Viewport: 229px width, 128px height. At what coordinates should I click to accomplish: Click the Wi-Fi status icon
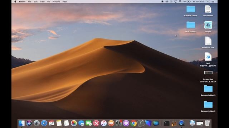[x=180, y=1]
